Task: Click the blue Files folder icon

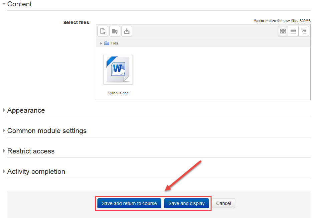Action: click(107, 43)
